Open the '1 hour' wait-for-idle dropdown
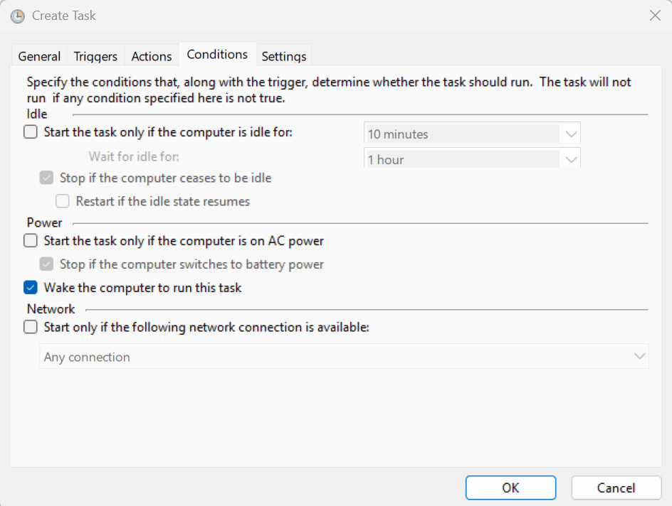 (570, 158)
